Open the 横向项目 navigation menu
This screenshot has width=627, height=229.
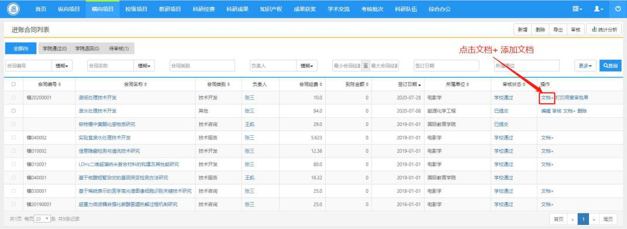102,9
